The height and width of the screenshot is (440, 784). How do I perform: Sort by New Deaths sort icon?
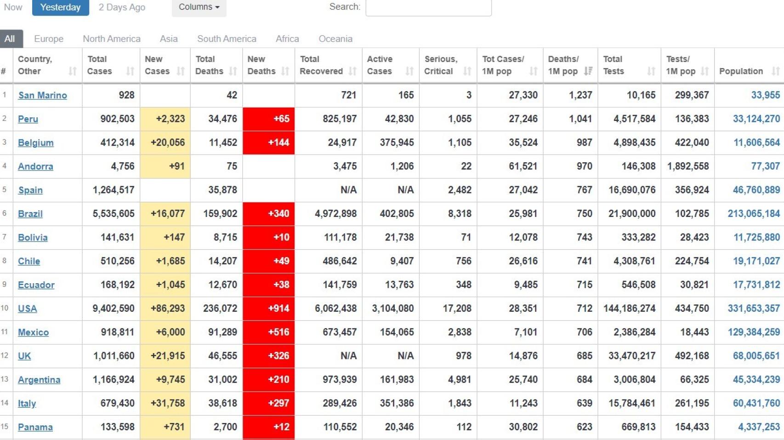285,71
